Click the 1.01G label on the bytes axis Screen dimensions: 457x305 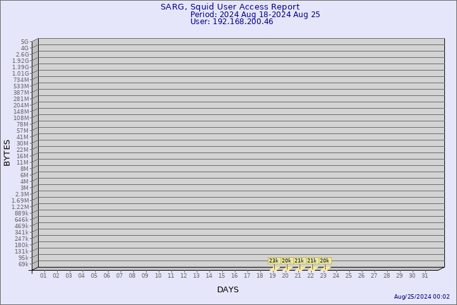click(20, 74)
